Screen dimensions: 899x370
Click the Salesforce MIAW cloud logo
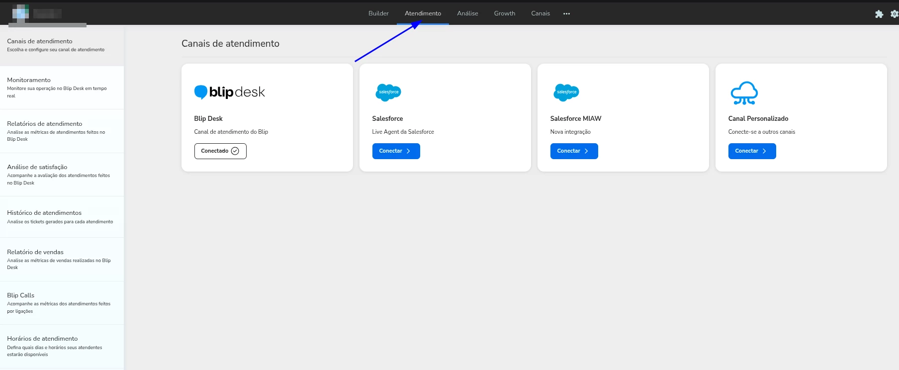pyautogui.click(x=566, y=92)
